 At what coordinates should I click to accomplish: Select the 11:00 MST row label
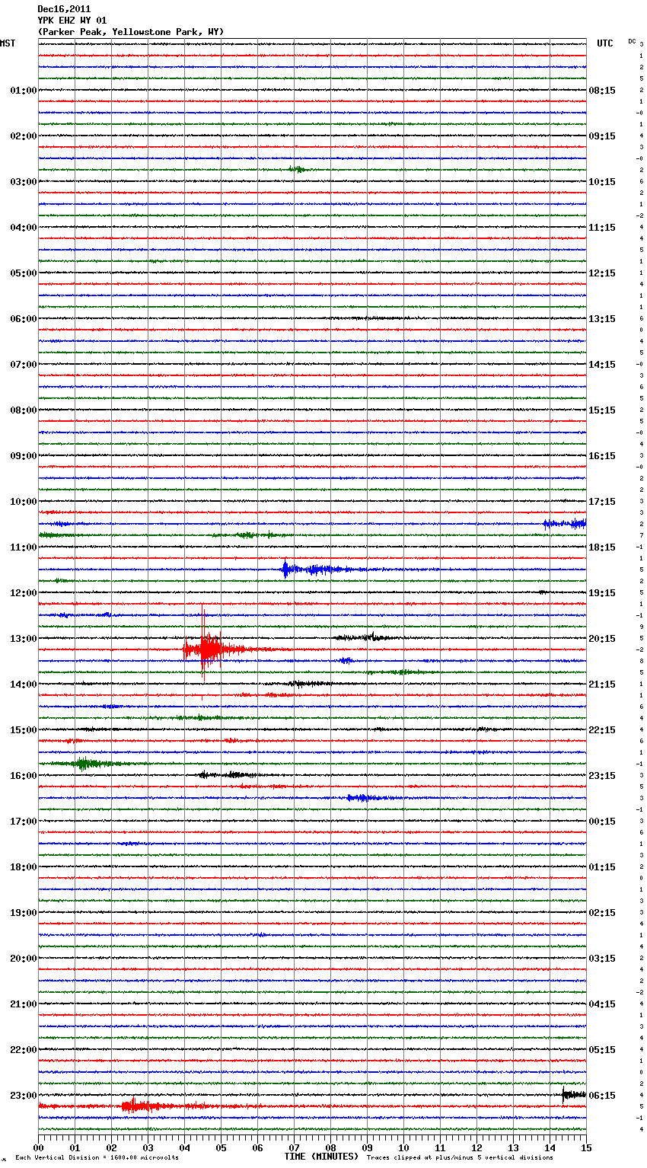click(x=24, y=547)
